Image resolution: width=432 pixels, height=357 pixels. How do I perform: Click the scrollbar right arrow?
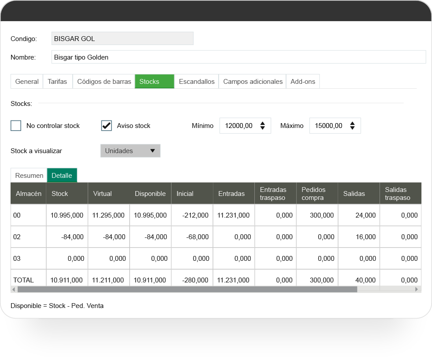click(417, 289)
